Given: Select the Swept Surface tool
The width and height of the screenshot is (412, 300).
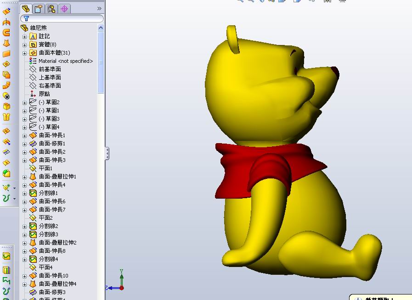Looking at the screenshot, I should coord(6,33).
